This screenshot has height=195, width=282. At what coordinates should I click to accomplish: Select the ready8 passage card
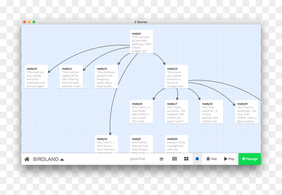[141, 144]
